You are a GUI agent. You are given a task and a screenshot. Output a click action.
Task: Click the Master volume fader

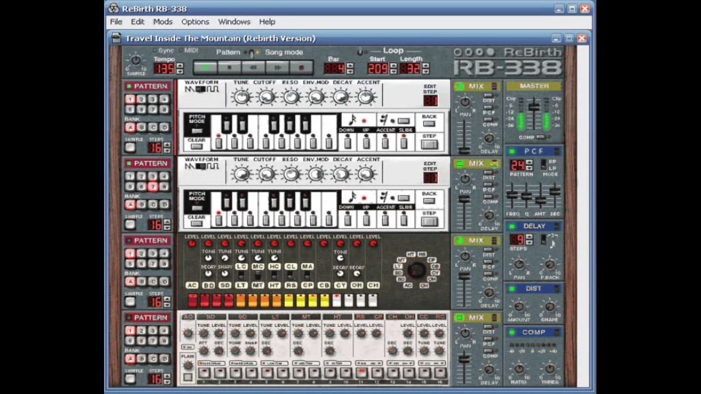(x=533, y=107)
